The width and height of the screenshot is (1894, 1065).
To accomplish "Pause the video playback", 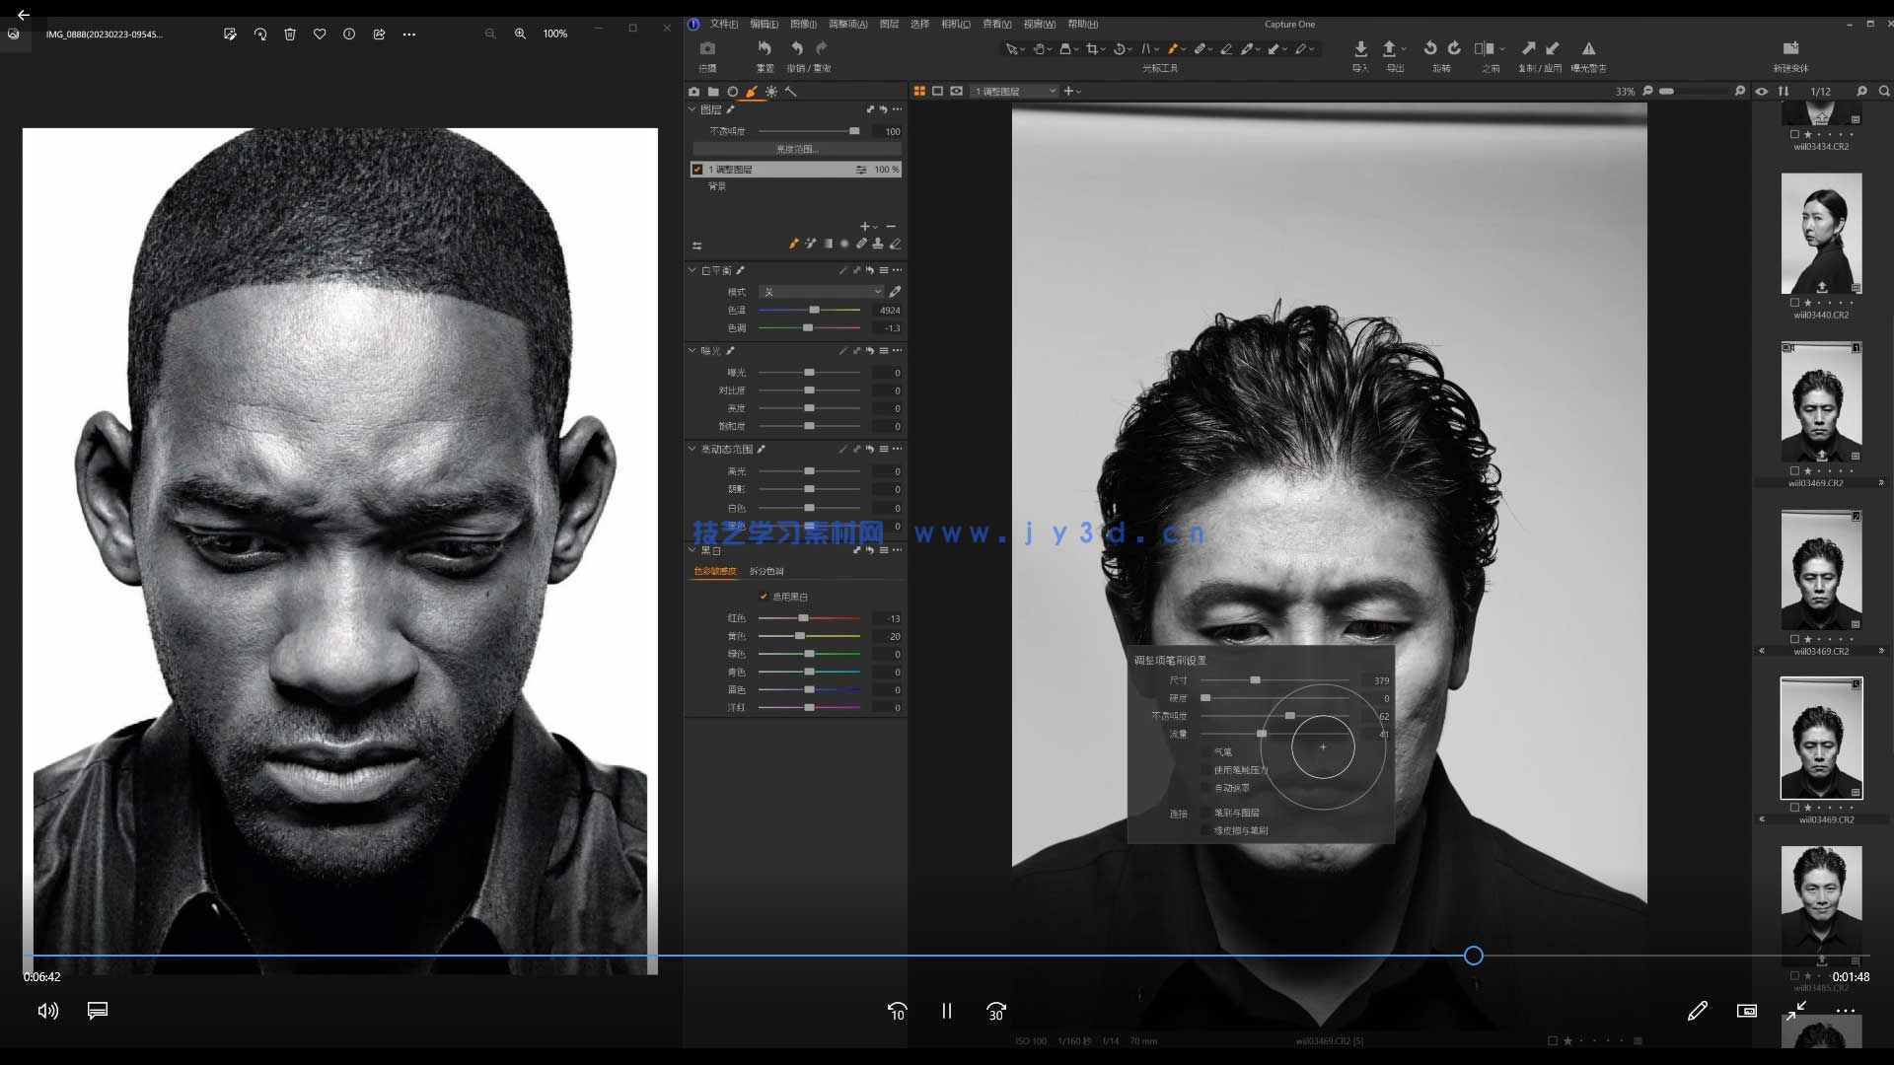I will pos(946,1011).
